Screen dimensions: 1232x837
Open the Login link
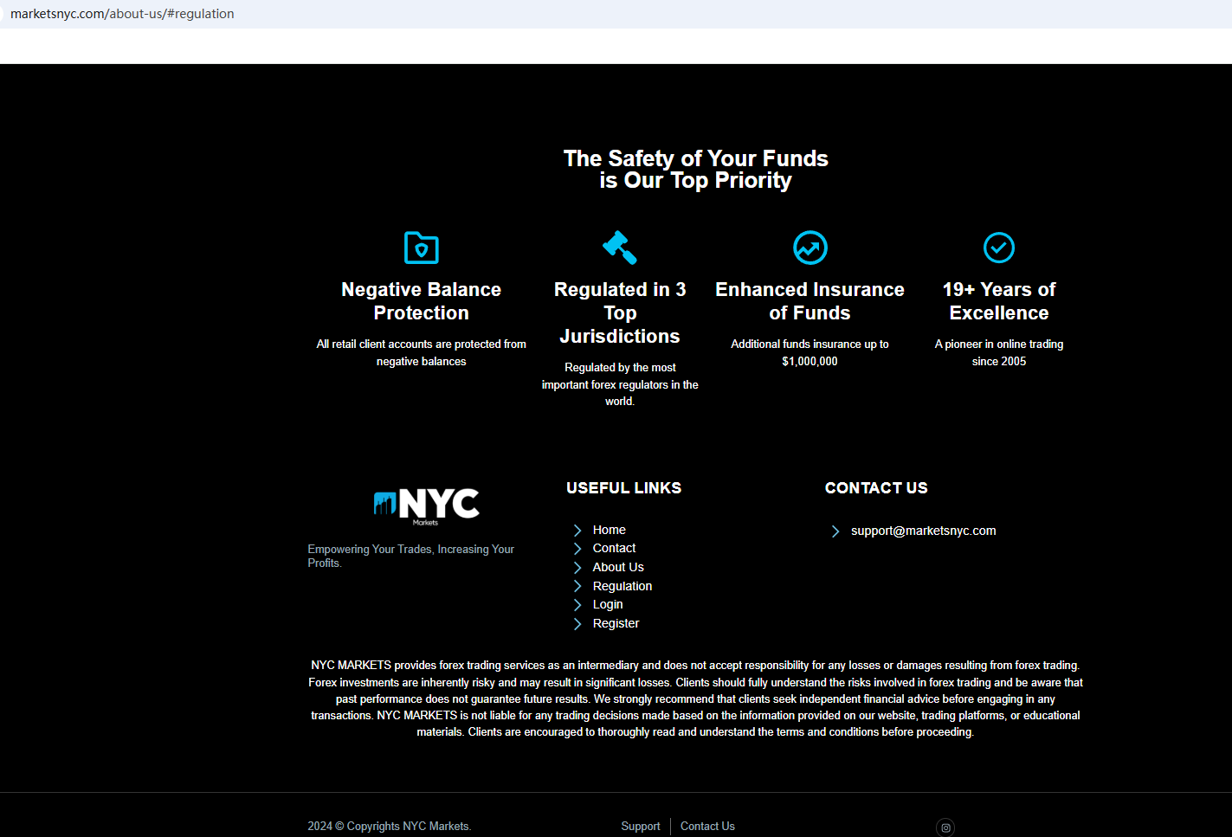608,604
